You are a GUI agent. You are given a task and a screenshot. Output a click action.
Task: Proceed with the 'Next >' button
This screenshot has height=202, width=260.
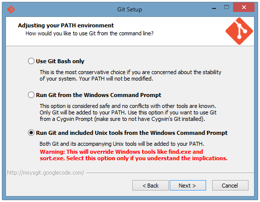(x=188, y=186)
